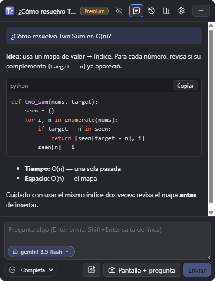This screenshot has height=281, width=215.
Task: Click the 'Espacio: O(n)' bullet
Action: [x=61, y=179]
